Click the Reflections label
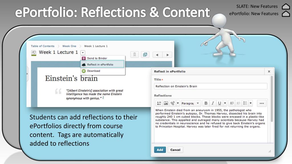Screen dimensions: 292x164 pyautogui.click(x=163, y=95)
